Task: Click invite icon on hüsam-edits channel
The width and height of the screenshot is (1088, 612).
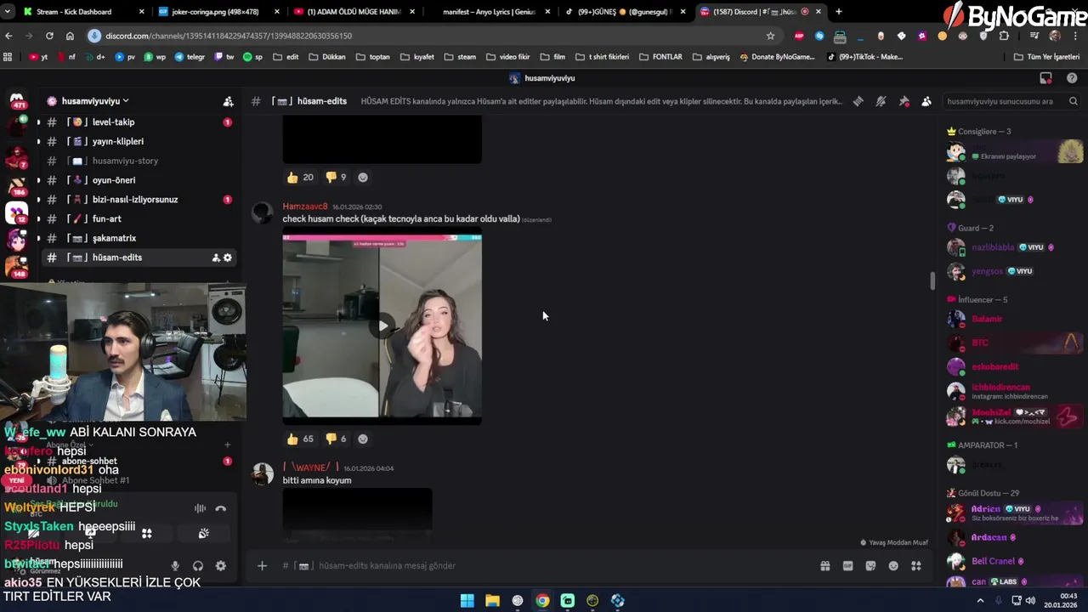Action: (216, 258)
